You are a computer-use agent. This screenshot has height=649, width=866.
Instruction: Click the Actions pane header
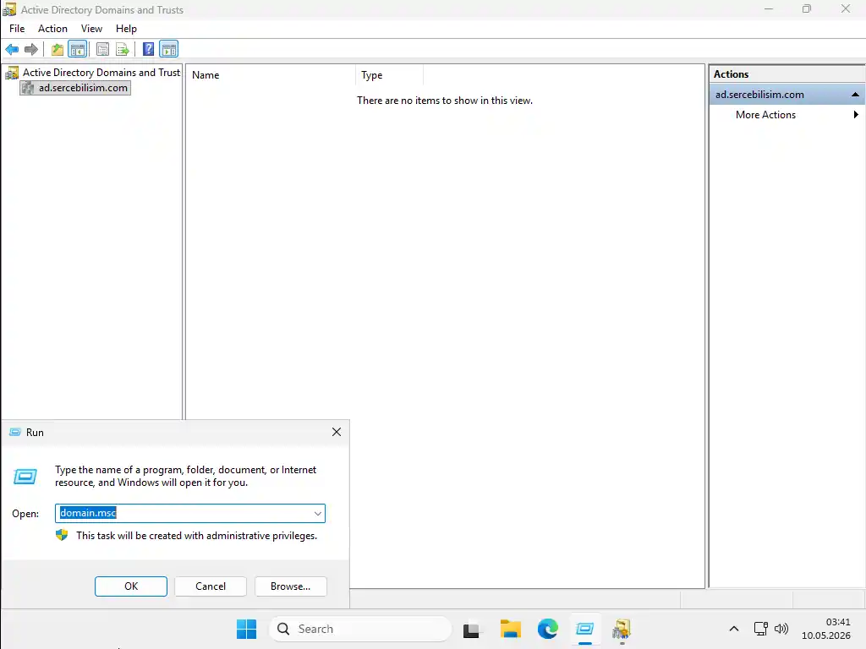click(787, 74)
